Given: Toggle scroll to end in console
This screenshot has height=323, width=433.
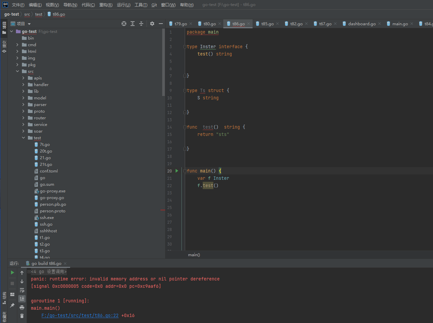Looking at the screenshot, I should pyautogui.click(x=22, y=299).
